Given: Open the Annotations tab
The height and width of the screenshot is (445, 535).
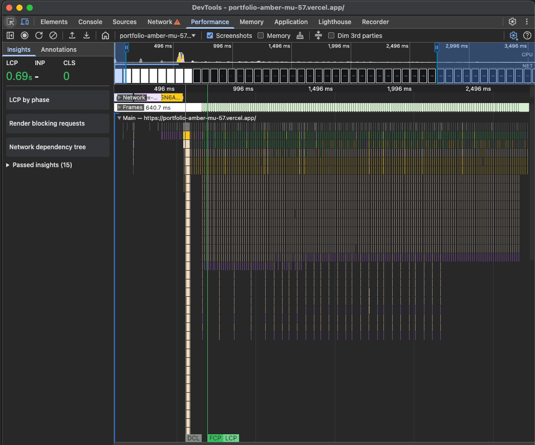Looking at the screenshot, I should click(x=58, y=49).
